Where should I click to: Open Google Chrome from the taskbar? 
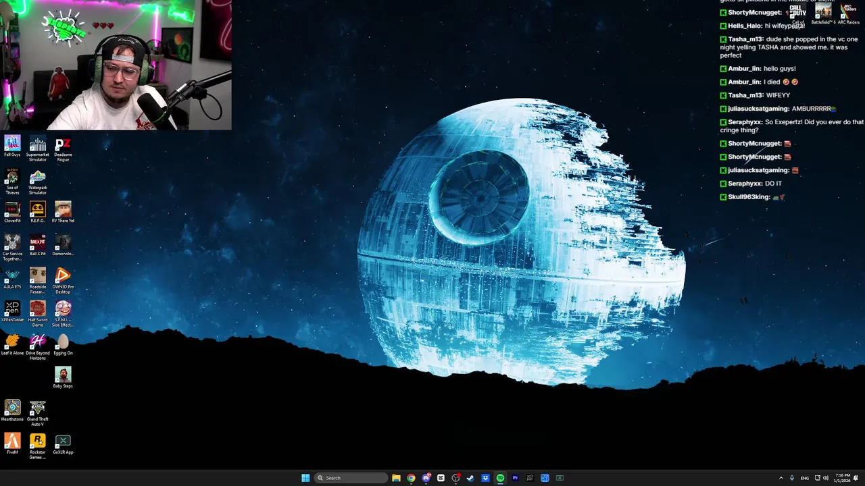coord(411,478)
